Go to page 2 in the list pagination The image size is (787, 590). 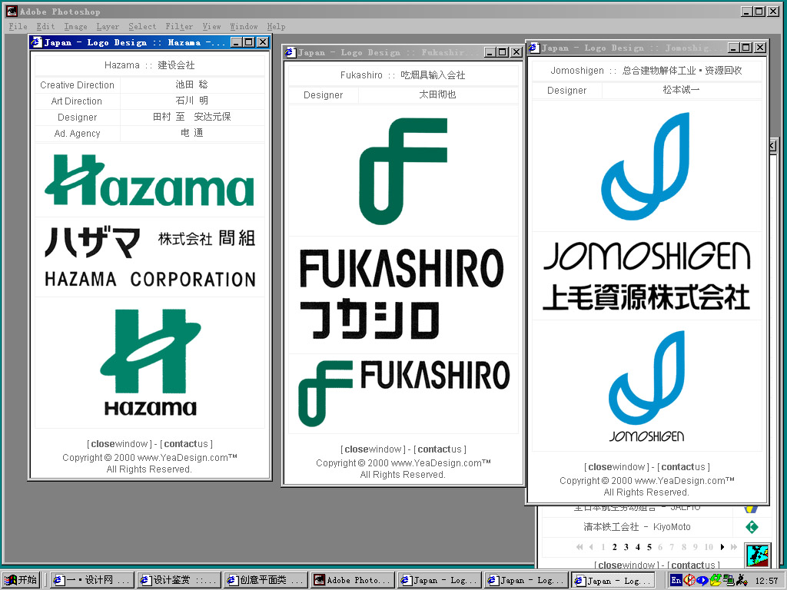click(614, 547)
